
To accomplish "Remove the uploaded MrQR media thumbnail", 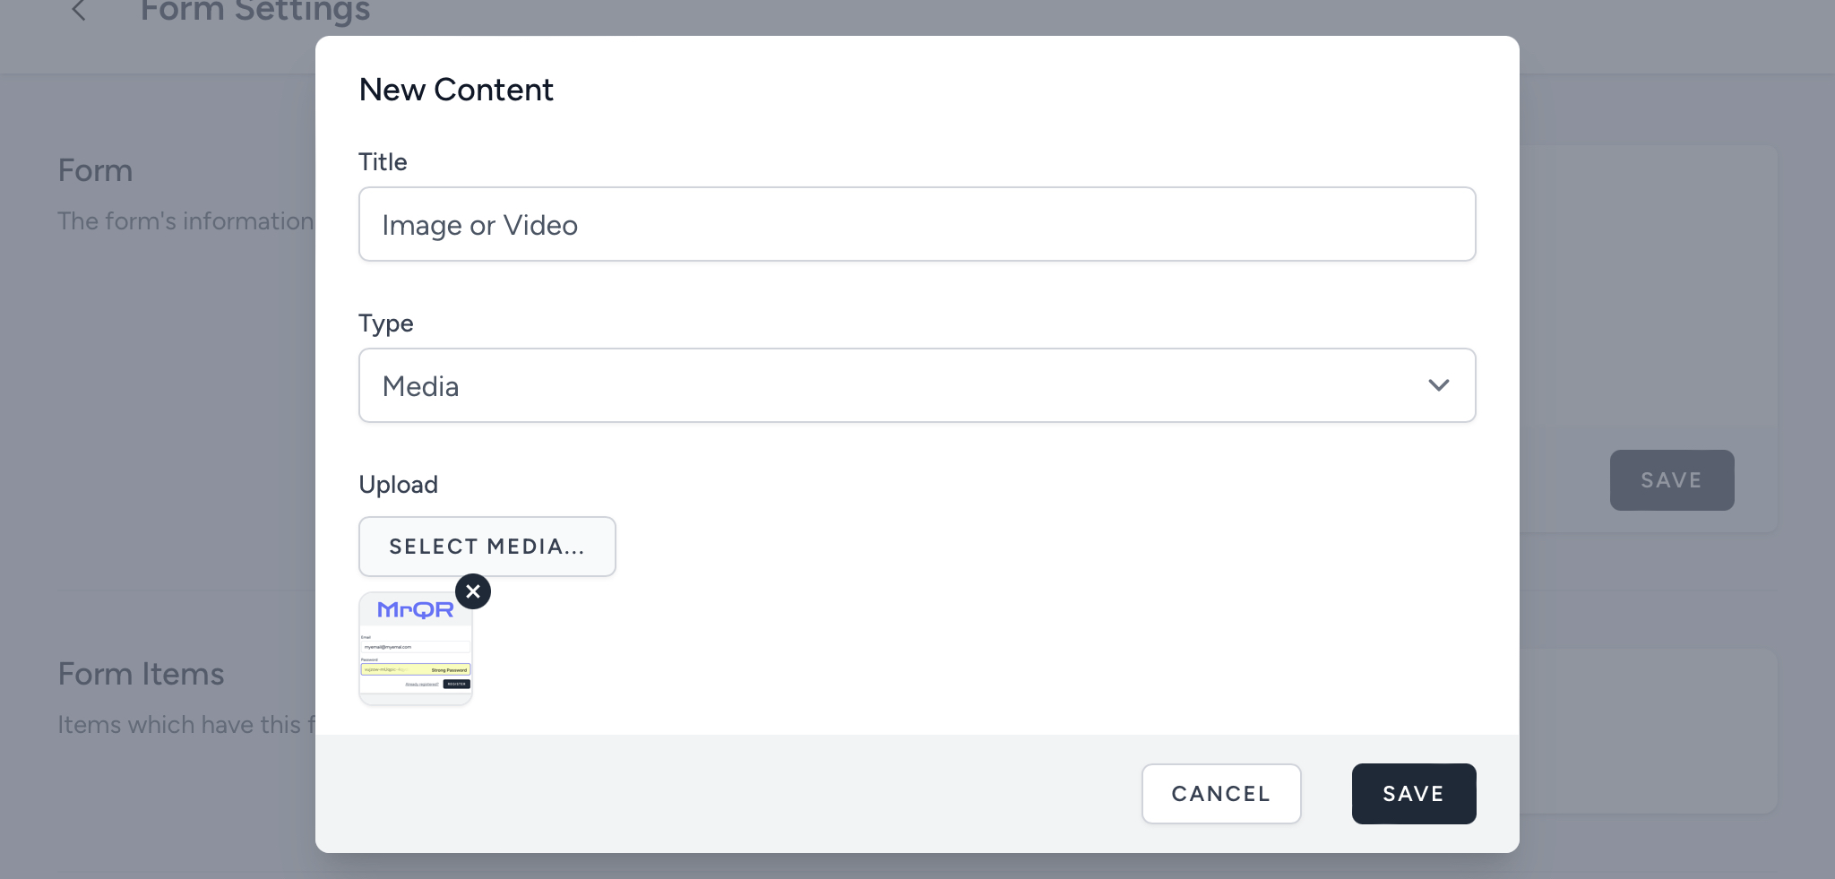I will pos(473,591).
